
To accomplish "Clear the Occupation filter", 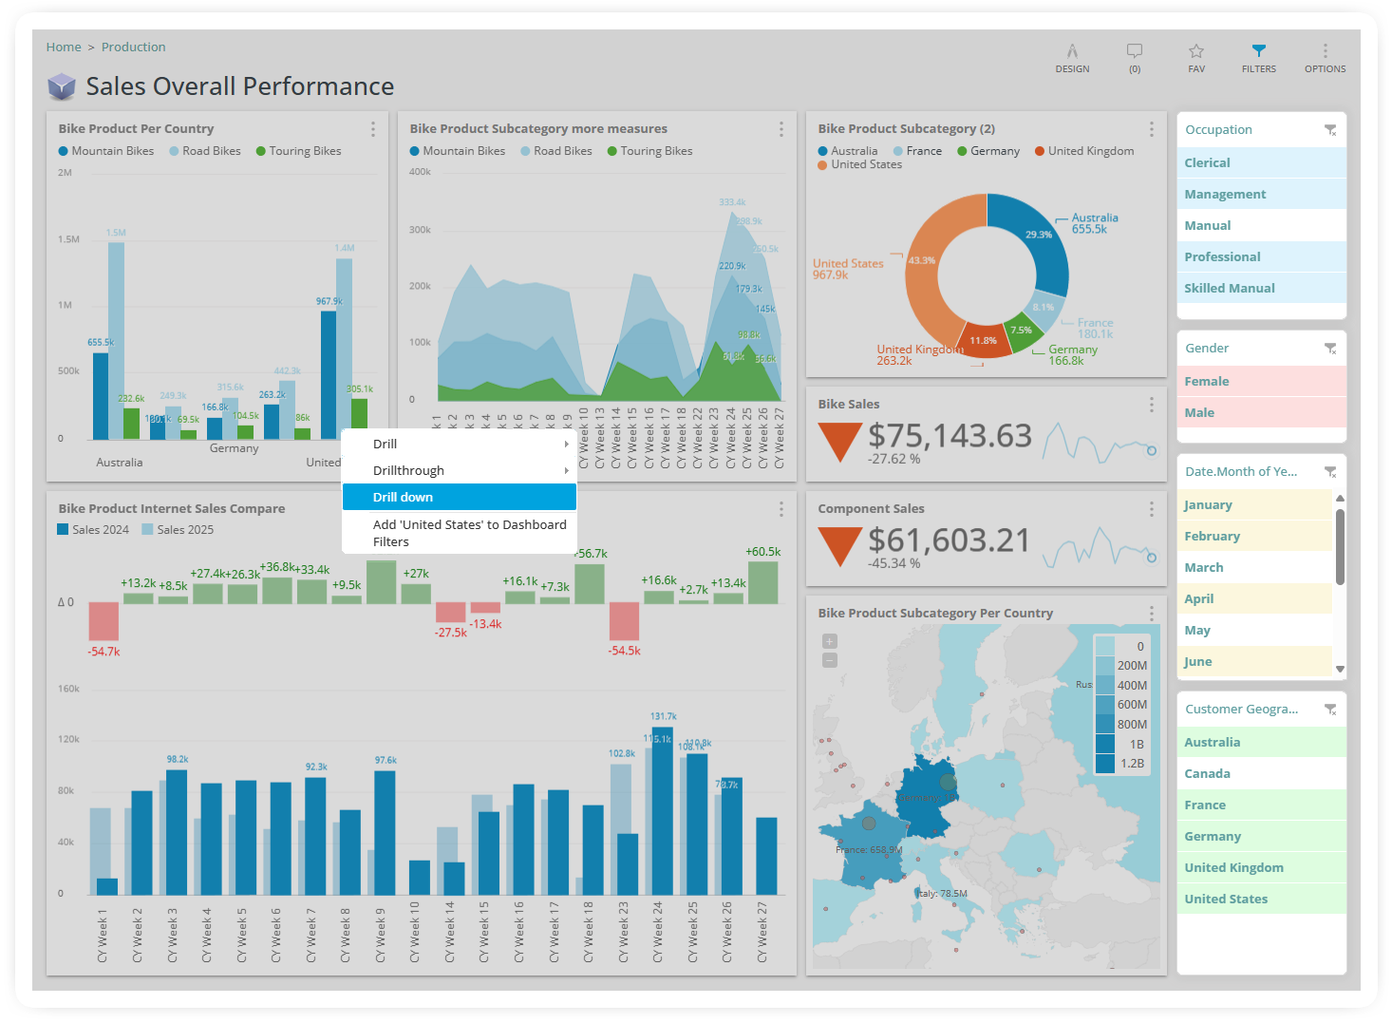I will (1330, 130).
